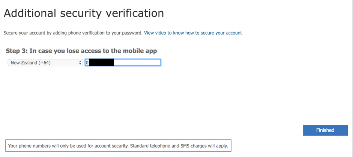Click the Additional security verification heading
The image size is (353, 157).
coord(84,14)
